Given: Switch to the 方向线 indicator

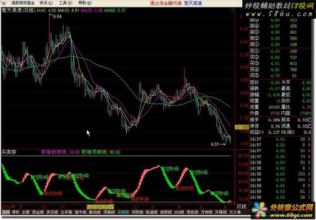Looking at the screenshot, I should tap(207, 212).
